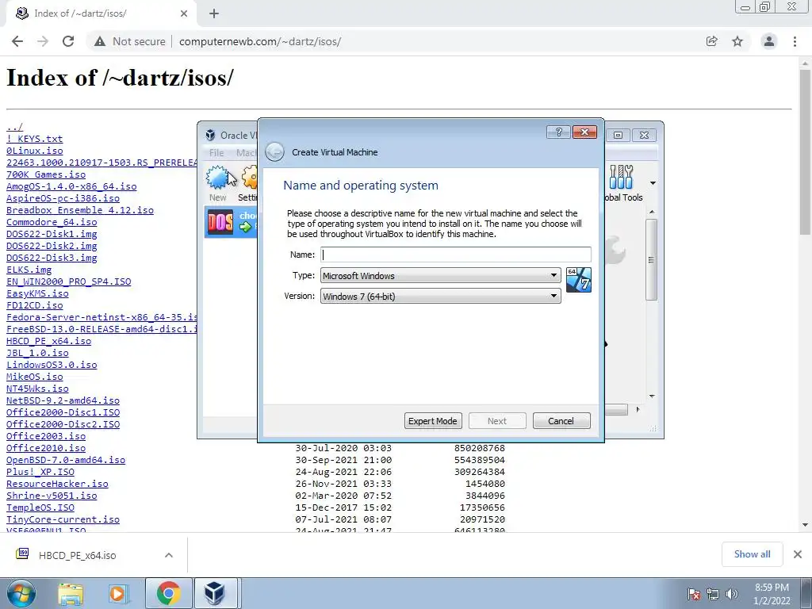This screenshot has width=812, height=609.
Task: Download 0Linux.iso link
Action: pos(34,151)
